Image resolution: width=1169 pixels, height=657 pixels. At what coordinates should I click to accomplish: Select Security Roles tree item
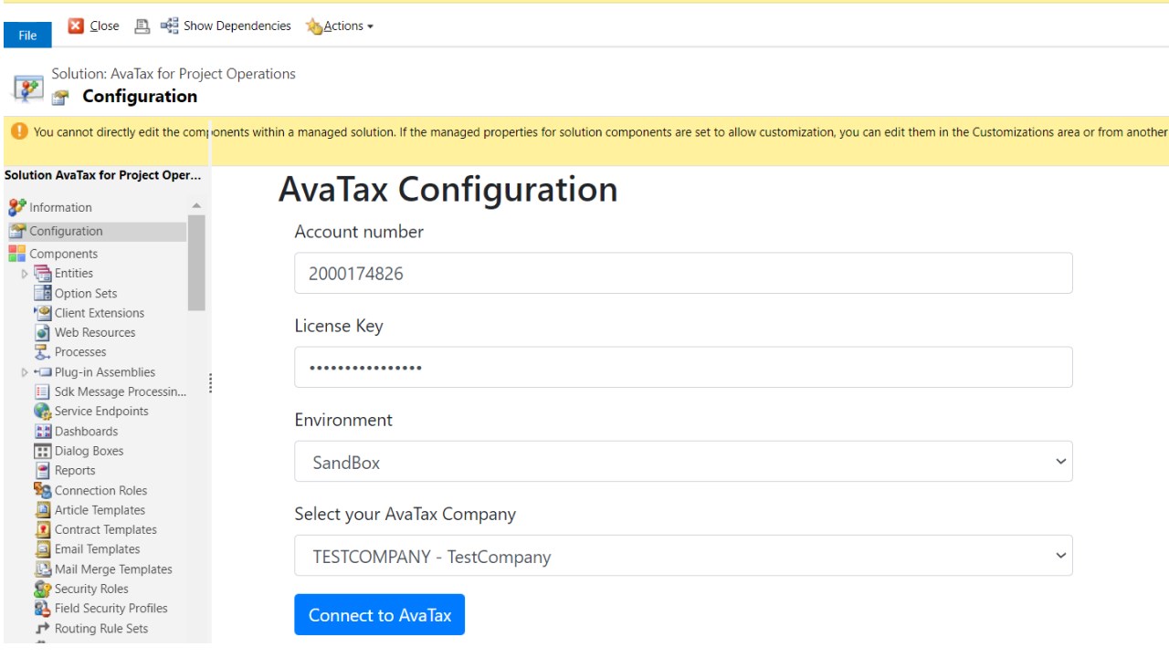pyautogui.click(x=91, y=589)
